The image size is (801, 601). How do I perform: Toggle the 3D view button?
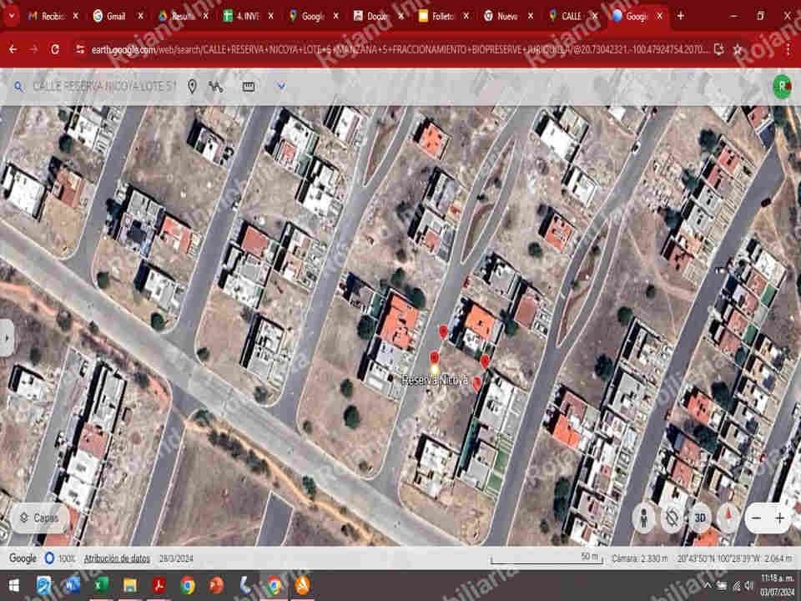pos(700,518)
